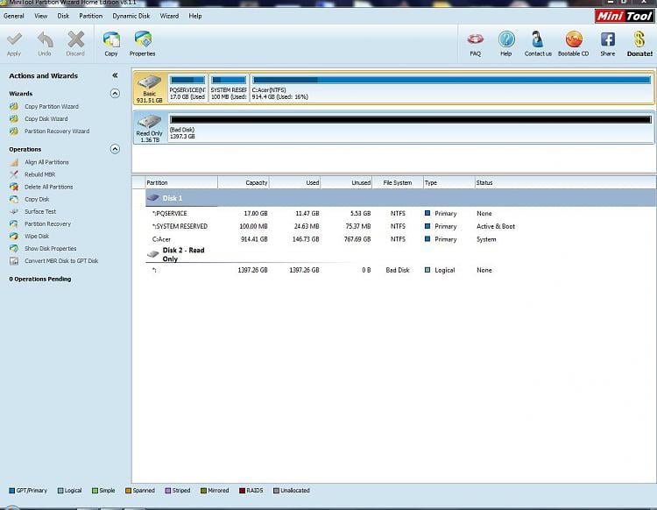Screen dimensions: 657x510
Task: Choose Partition Recovery under Operations
Action: pos(47,223)
